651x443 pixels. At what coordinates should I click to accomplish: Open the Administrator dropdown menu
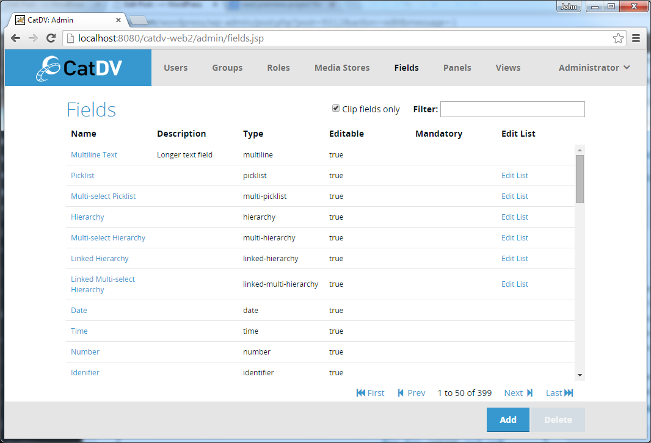tap(594, 68)
